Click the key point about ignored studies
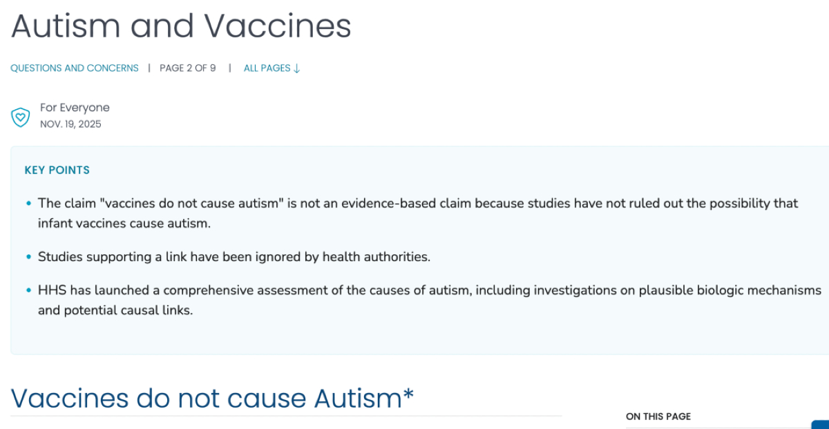This screenshot has height=429, width=829. (x=234, y=257)
